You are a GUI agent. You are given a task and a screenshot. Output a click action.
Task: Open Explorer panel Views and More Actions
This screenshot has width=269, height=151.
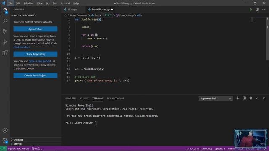click(x=56, y=10)
